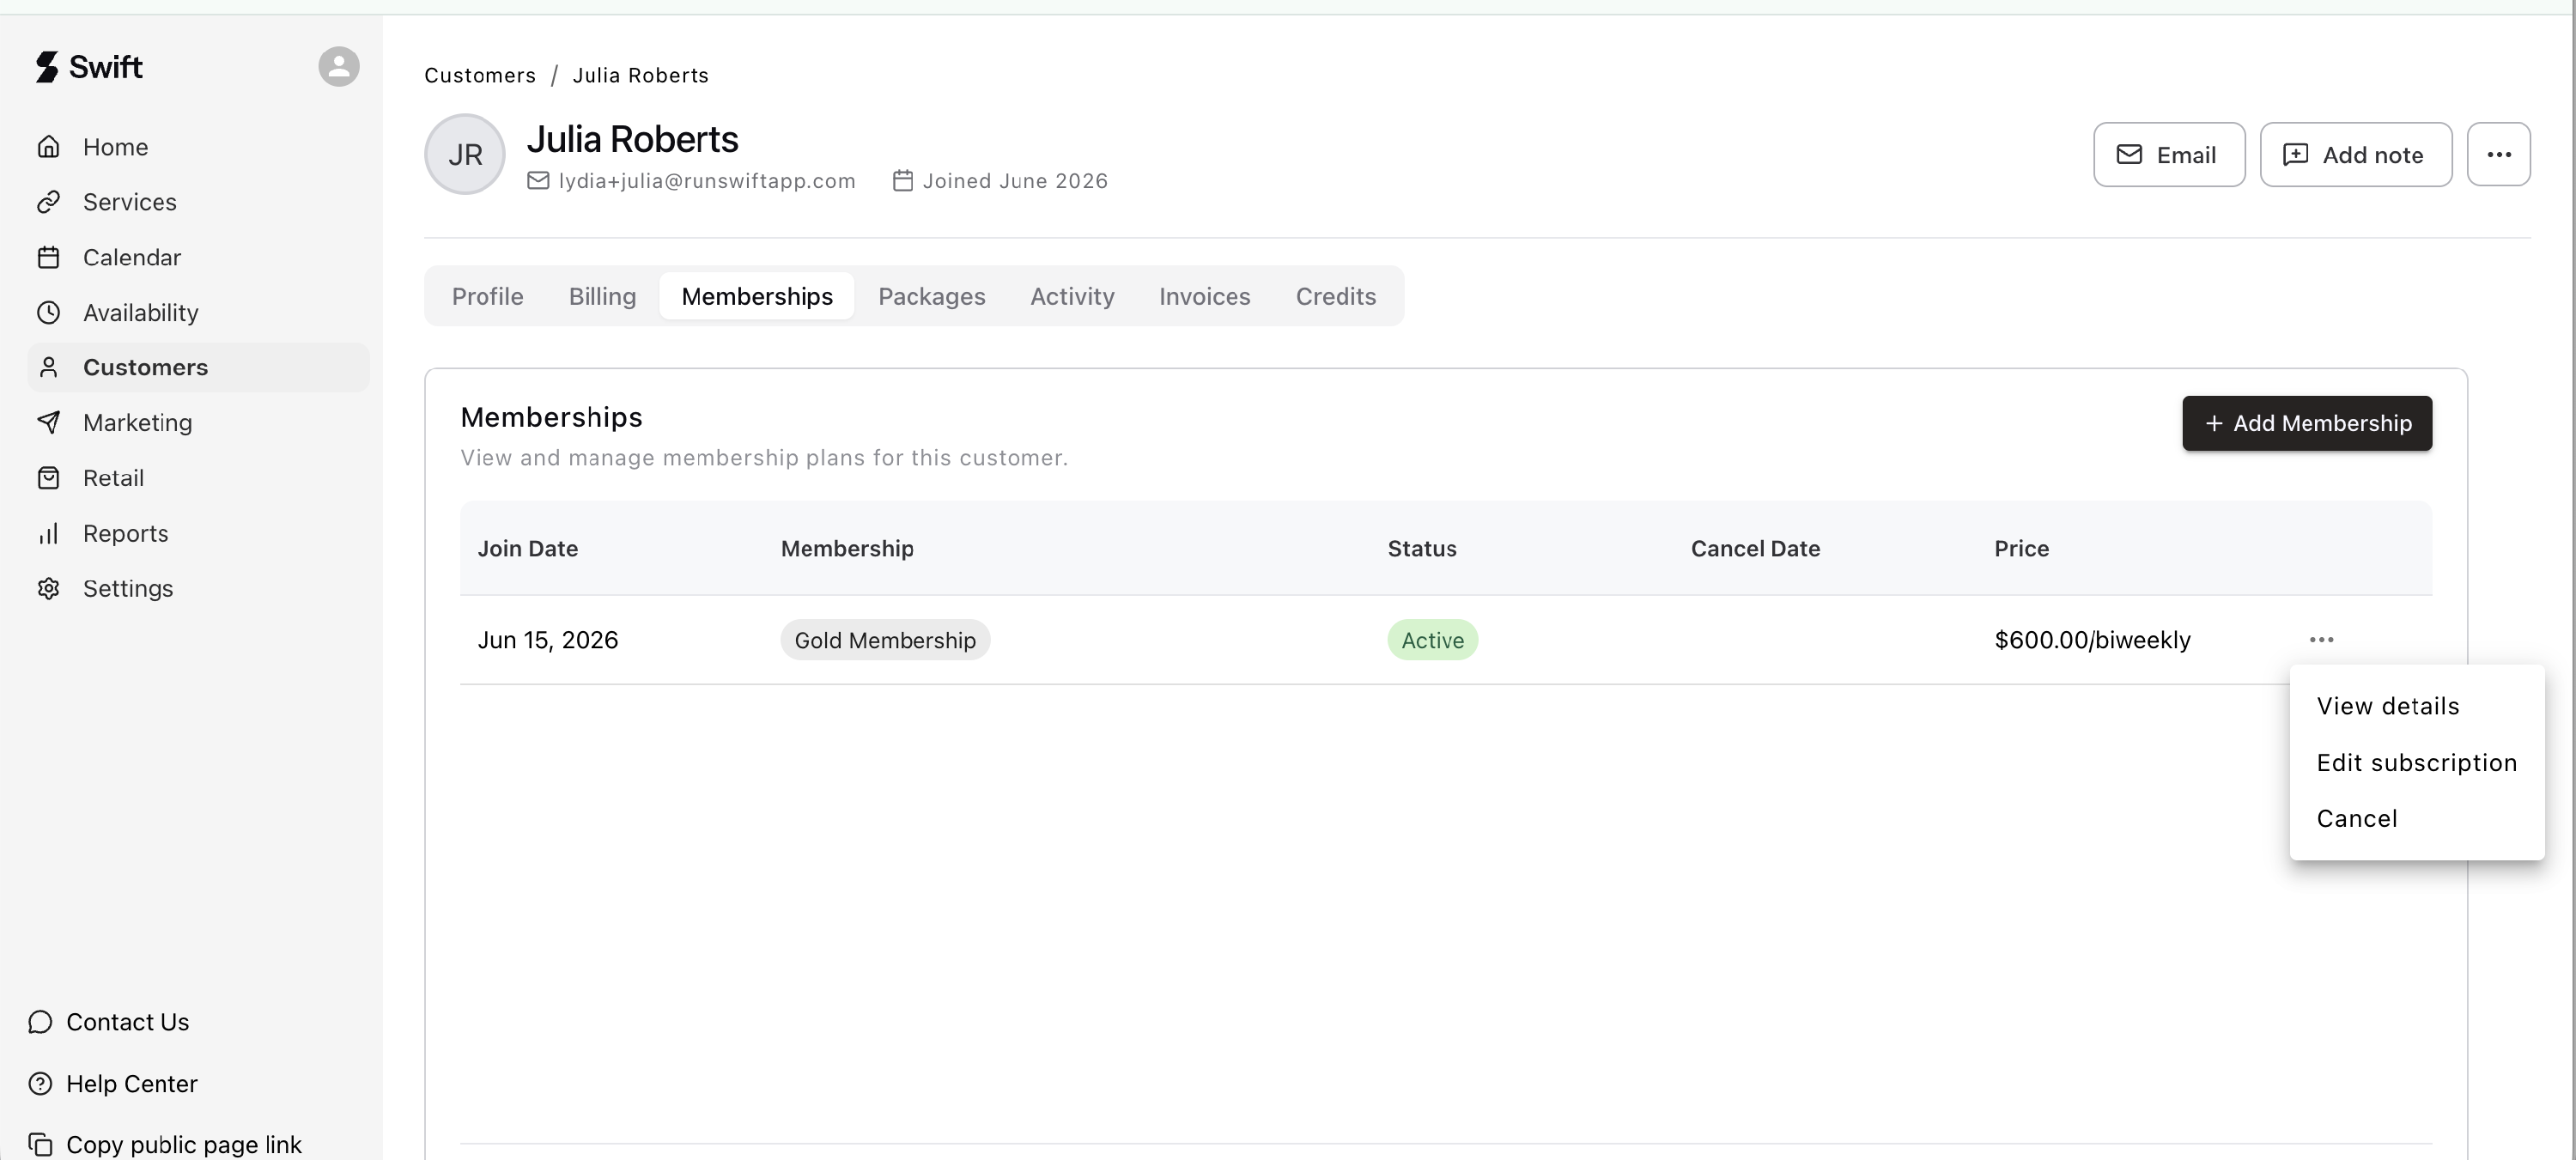Click the Copy public page link icon
Viewport: 2576px width, 1160px height.
click(40, 1144)
